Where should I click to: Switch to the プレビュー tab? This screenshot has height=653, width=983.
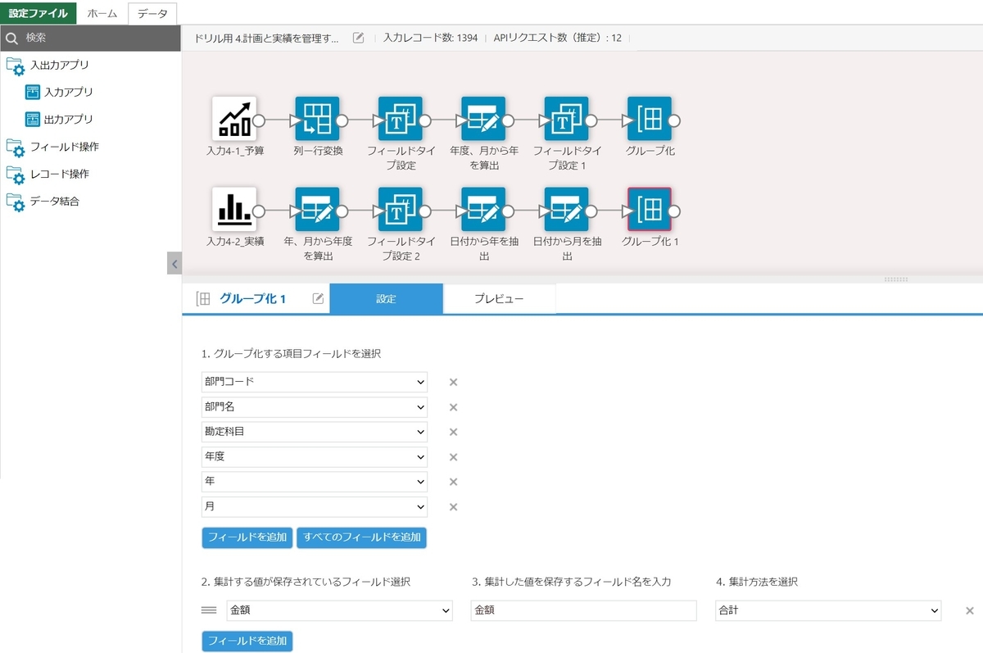click(x=499, y=299)
